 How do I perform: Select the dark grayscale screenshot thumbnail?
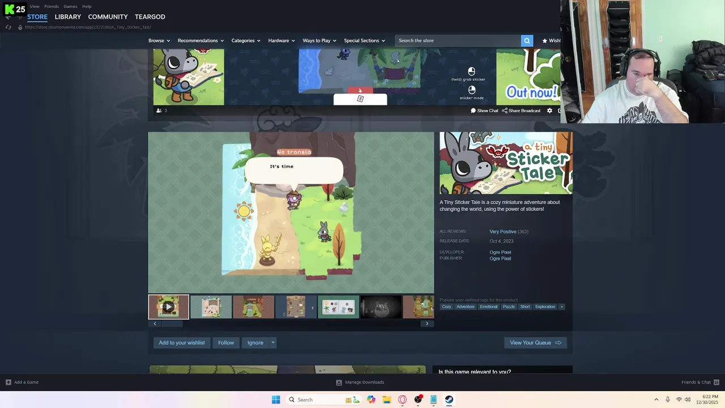tap(381, 307)
